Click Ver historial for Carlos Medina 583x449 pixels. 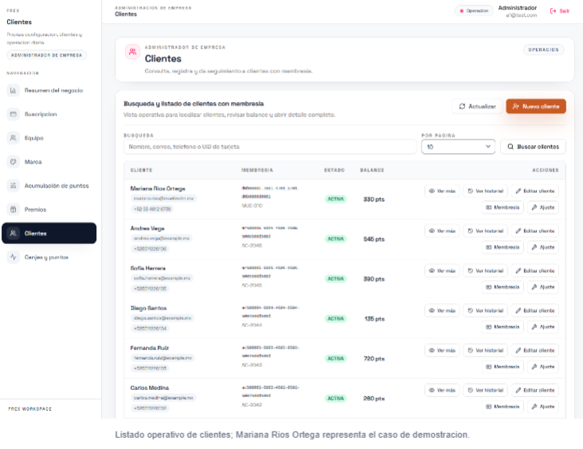(x=485, y=390)
